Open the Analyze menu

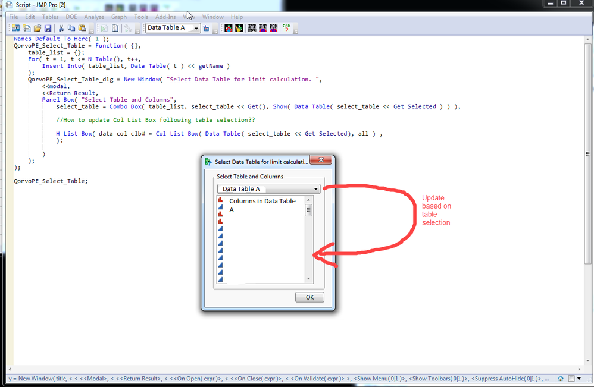(x=94, y=17)
